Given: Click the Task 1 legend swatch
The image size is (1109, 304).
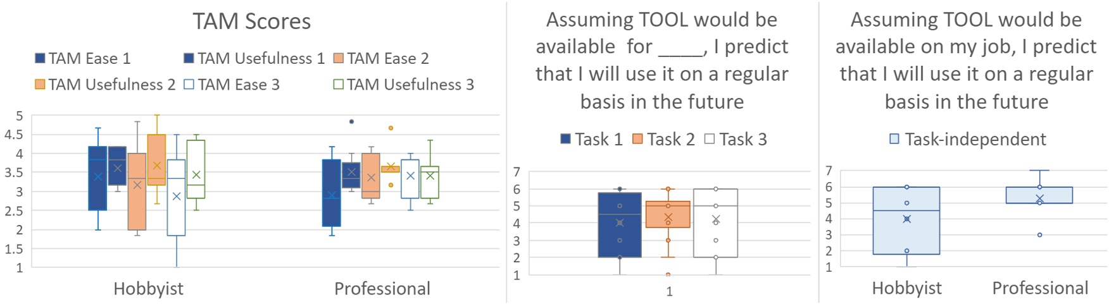Looking at the screenshot, I should point(566,139).
